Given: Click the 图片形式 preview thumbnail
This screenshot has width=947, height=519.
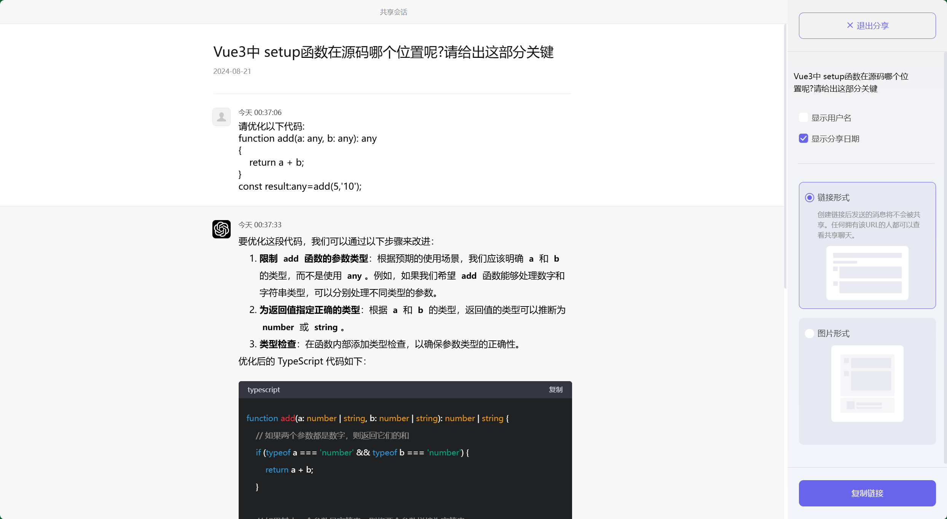Looking at the screenshot, I should [x=867, y=384].
